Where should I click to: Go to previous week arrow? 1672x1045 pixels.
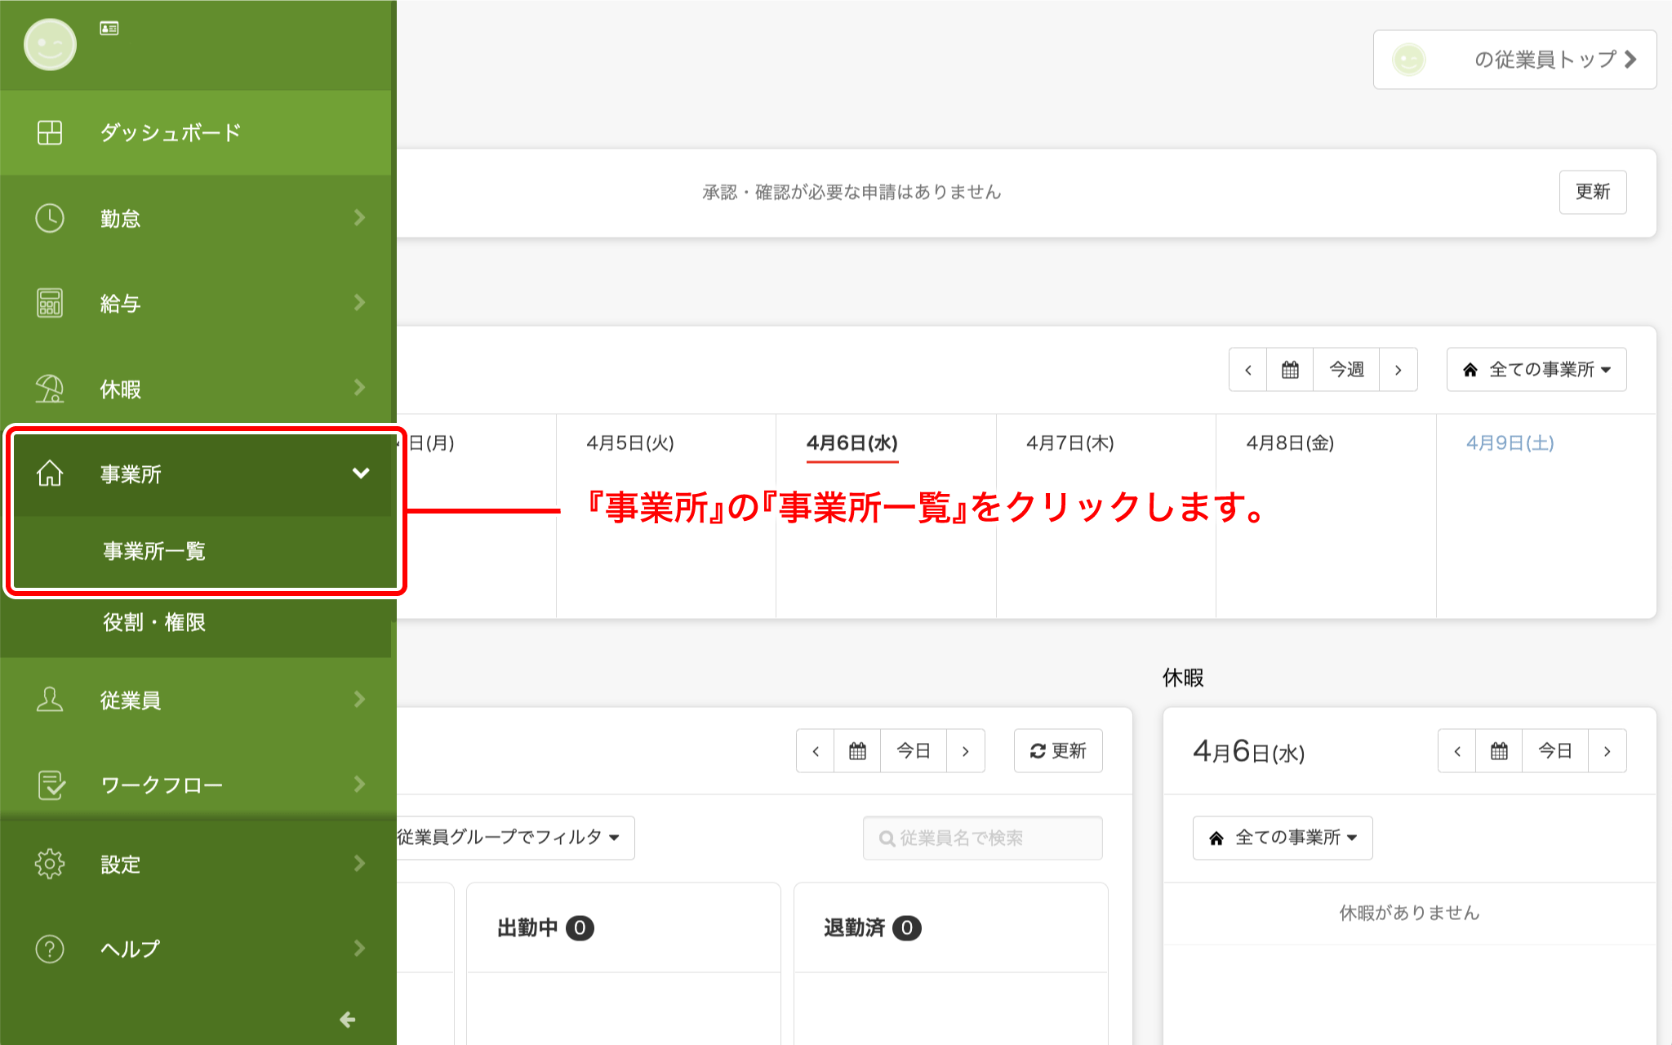[1248, 370]
